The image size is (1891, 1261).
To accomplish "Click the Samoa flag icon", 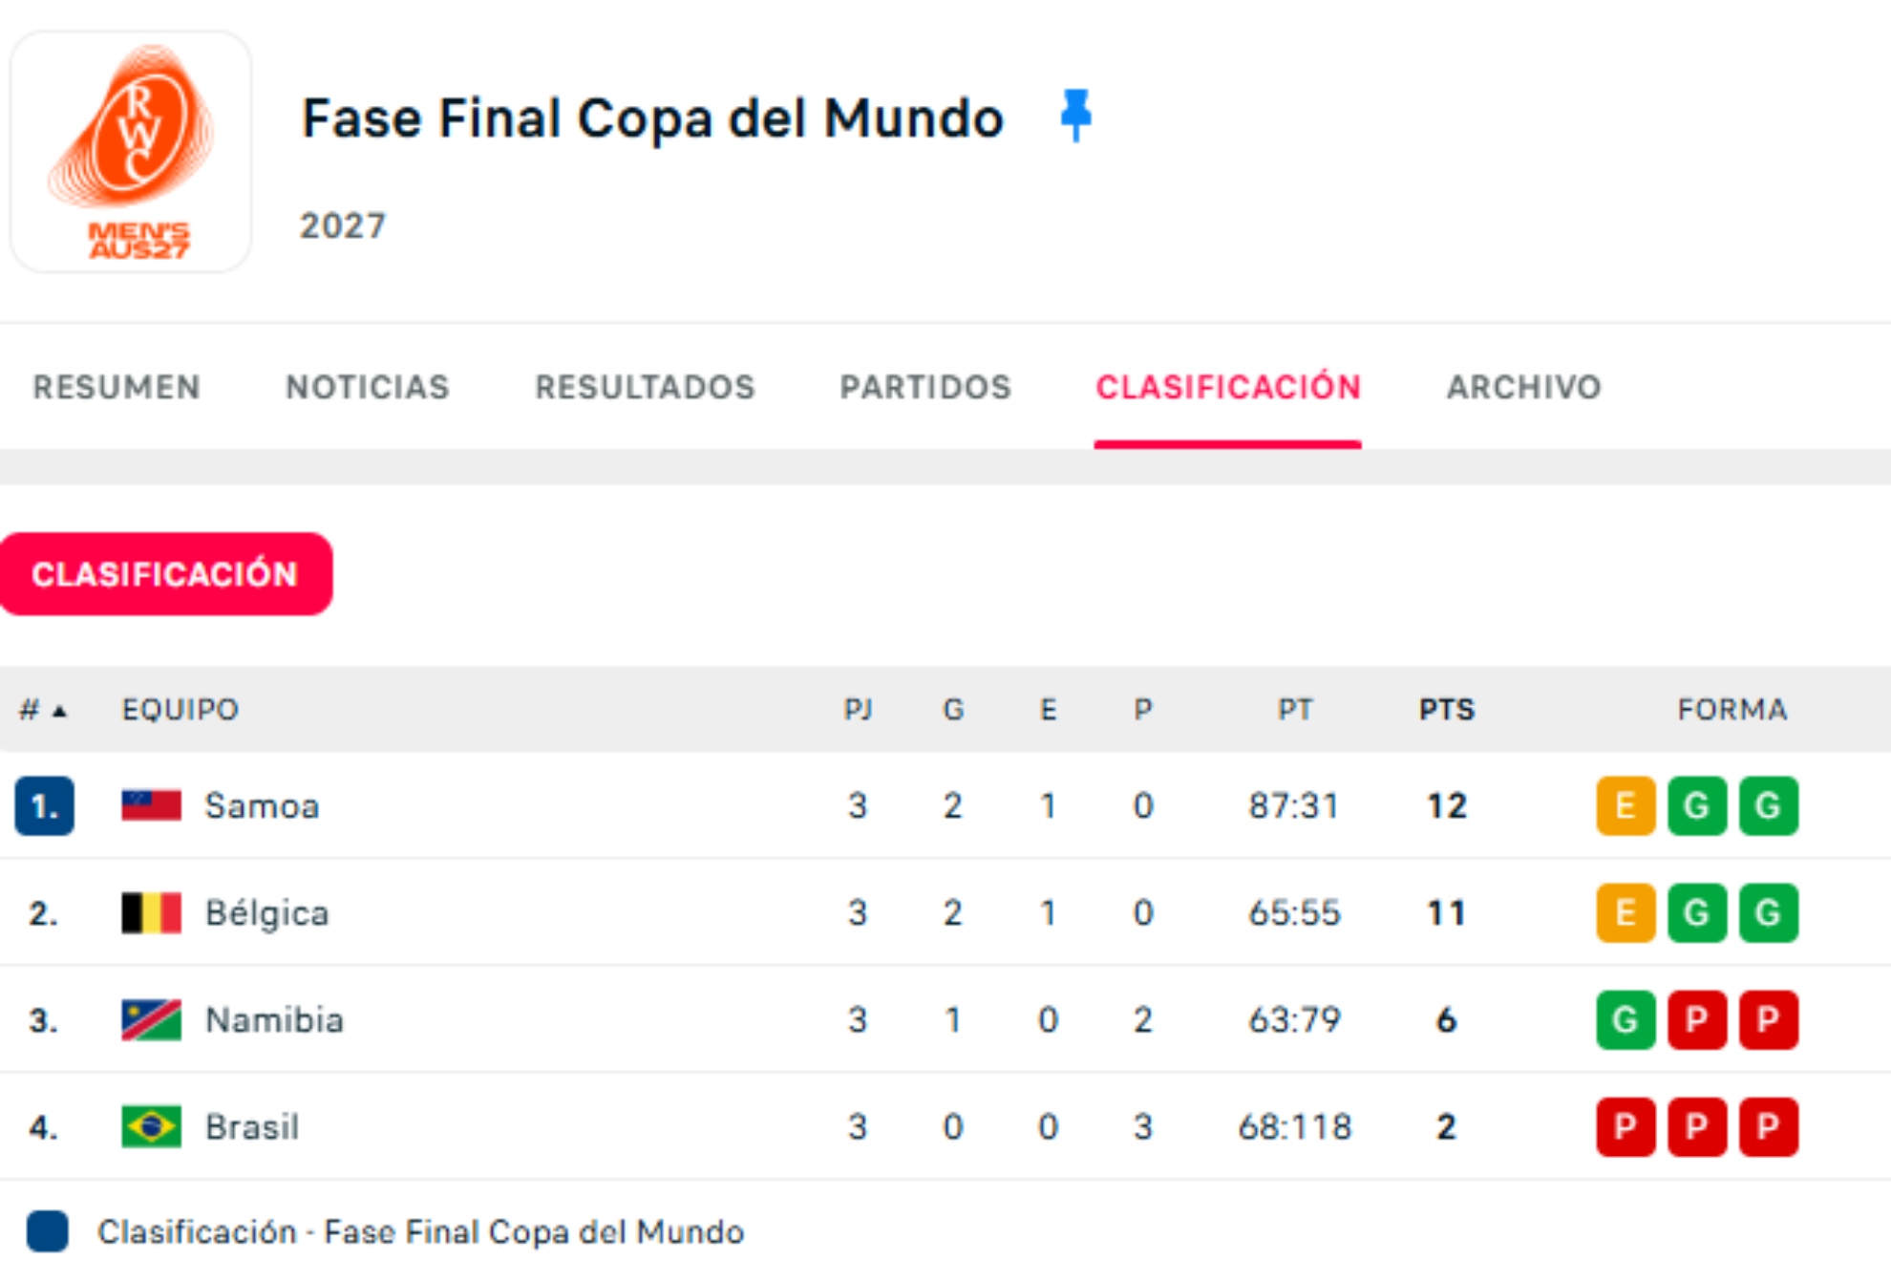I will point(151,805).
